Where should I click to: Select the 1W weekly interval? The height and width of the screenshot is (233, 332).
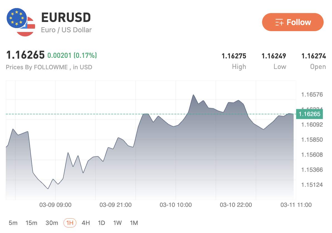(117, 223)
